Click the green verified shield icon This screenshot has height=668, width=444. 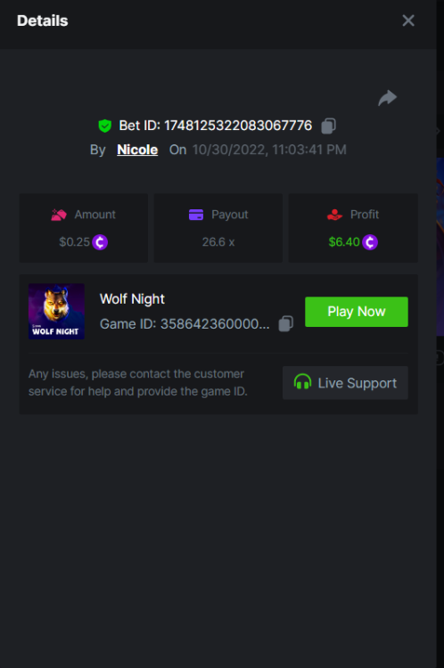104,126
